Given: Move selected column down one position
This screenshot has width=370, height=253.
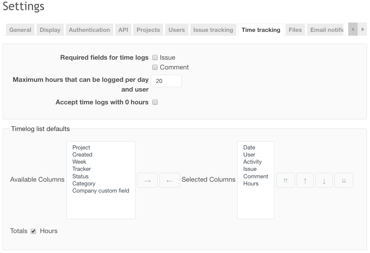Looking at the screenshot, I should [x=324, y=181].
